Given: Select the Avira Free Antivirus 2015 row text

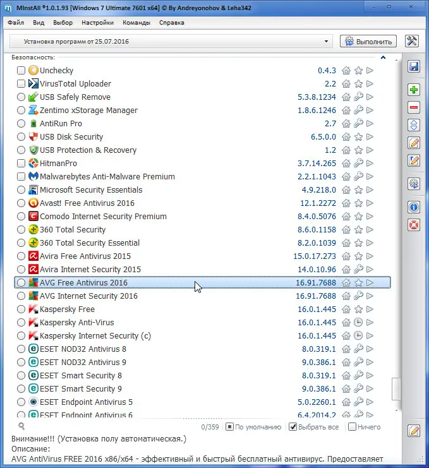Looking at the screenshot, I should click(85, 256).
